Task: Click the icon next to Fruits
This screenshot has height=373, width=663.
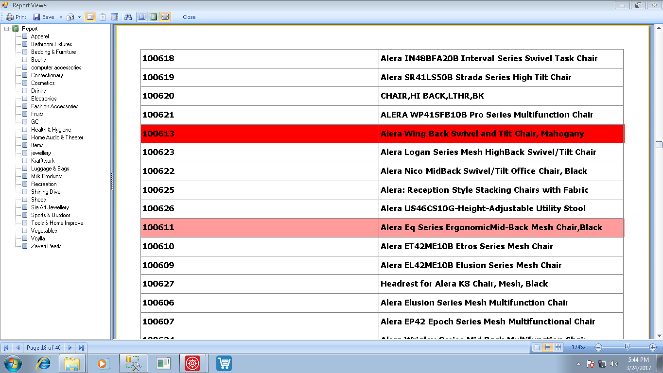Action: pos(25,114)
